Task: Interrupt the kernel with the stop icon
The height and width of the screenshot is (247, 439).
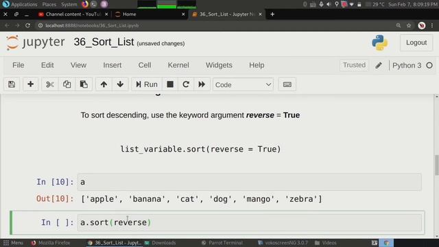Action: pyautogui.click(x=170, y=84)
